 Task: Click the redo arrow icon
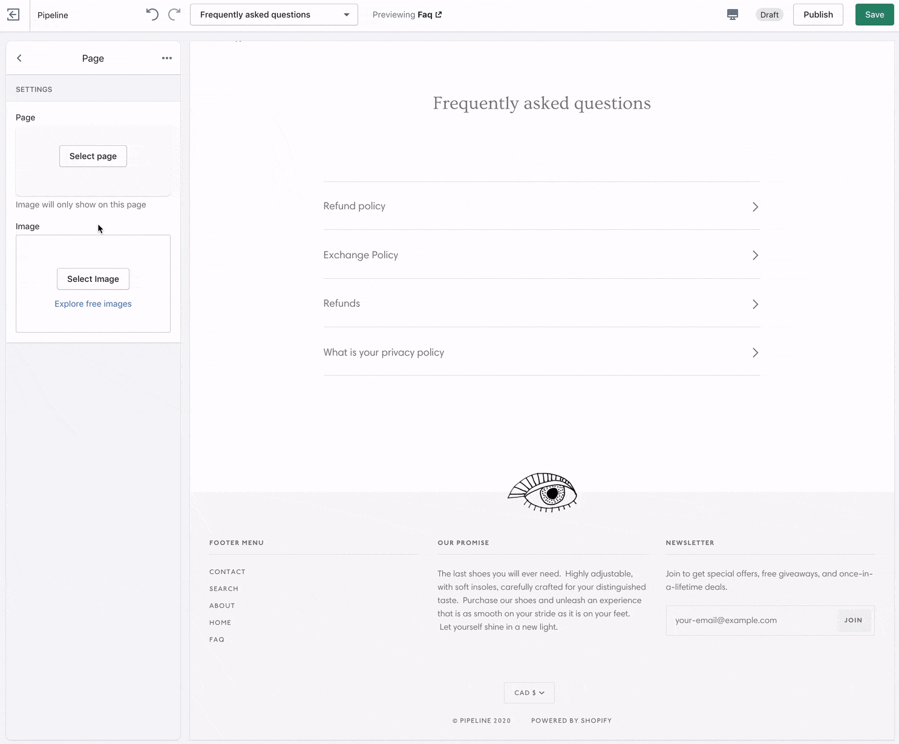[174, 15]
